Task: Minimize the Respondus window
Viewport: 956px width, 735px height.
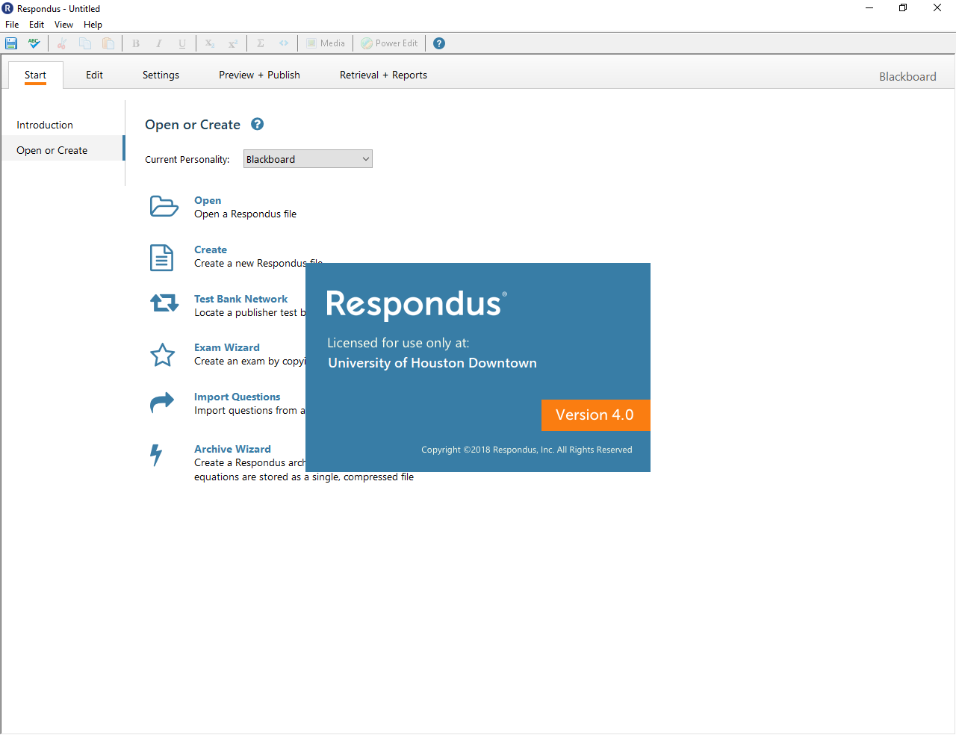Action: point(869,8)
